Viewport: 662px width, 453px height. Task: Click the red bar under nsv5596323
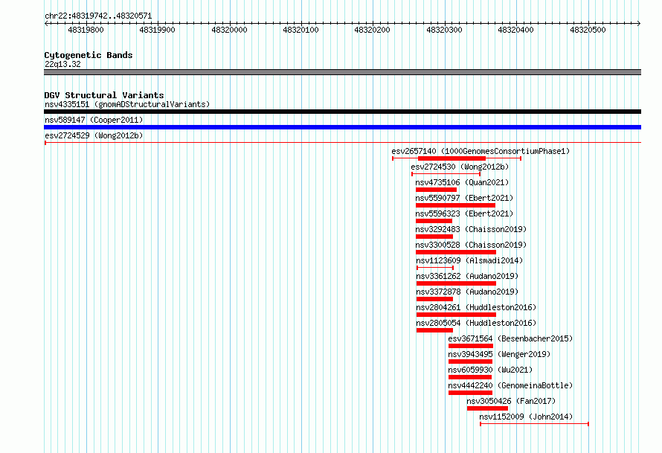point(434,221)
